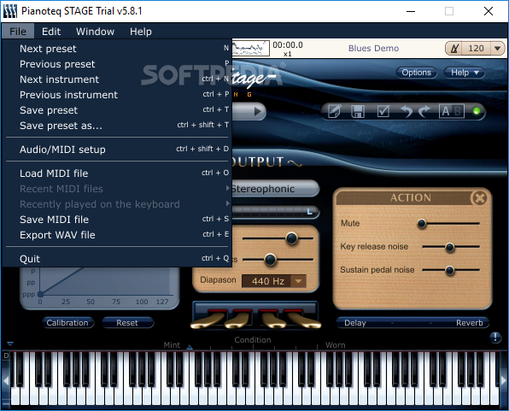Screen dimensions: 509x411
Task: Click the undo arrow icon
Action: tap(406, 111)
